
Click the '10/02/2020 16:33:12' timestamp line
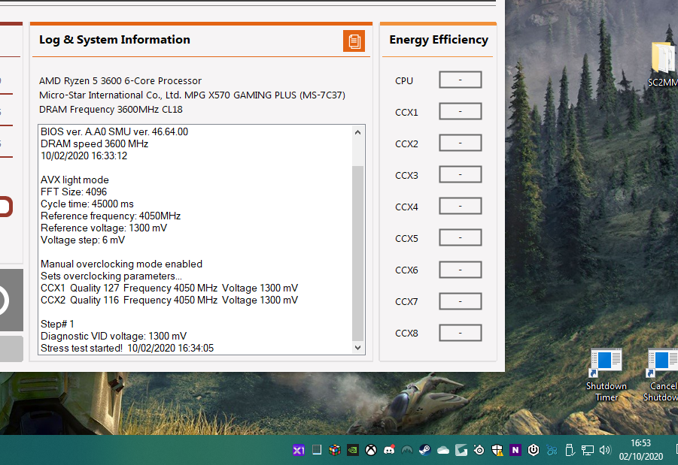(84, 156)
